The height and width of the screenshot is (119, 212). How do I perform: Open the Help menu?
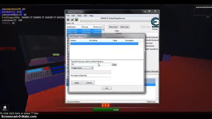click(91, 16)
